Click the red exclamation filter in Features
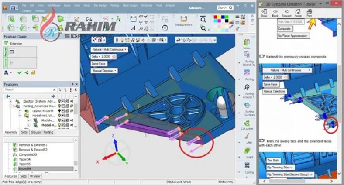Screen dimensions: 344x185 tap(71, 89)
